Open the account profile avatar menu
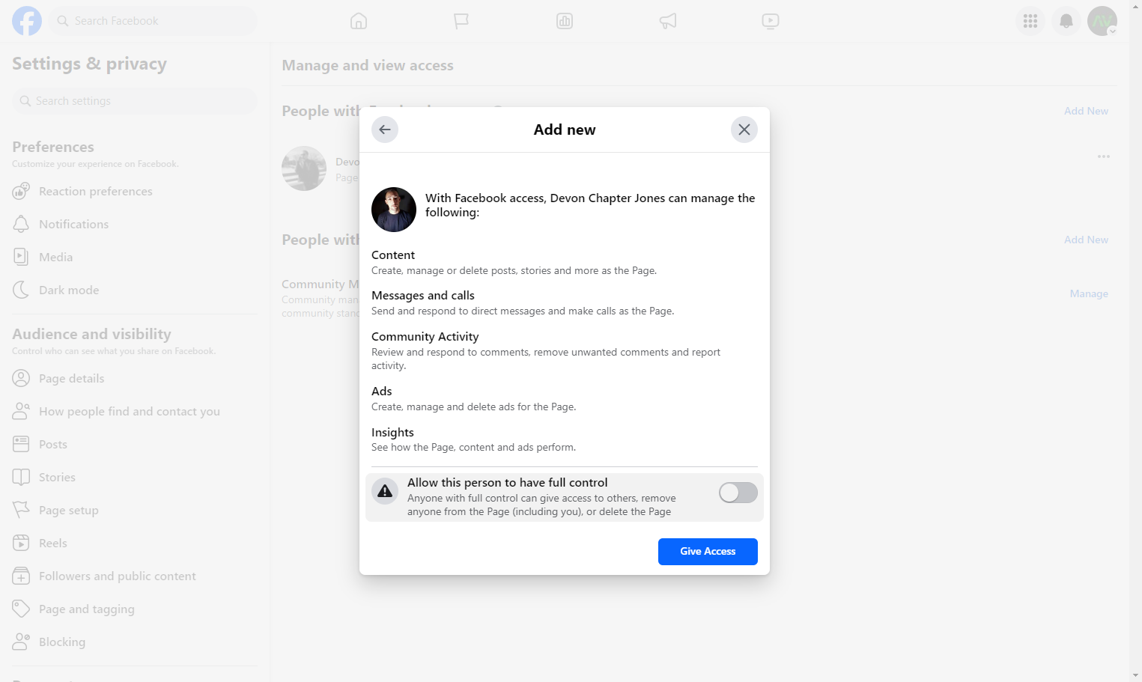Screen dimensions: 1142x682 [1102, 21]
